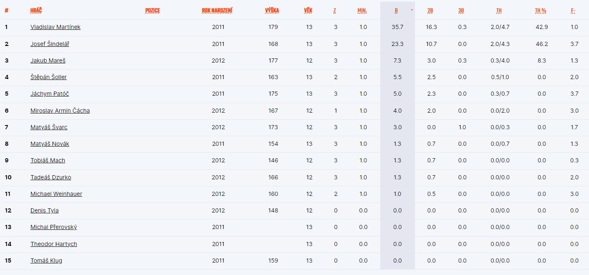Click Tomáš Klug player link
This screenshot has height=275, width=589.
pyautogui.click(x=46, y=261)
